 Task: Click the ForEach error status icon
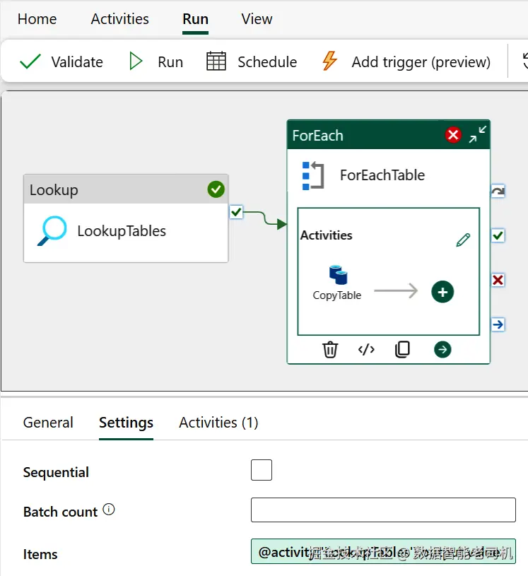pos(453,135)
